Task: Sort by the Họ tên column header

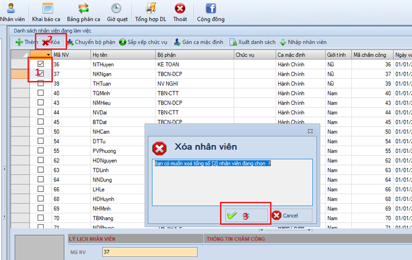Action: coord(122,55)
